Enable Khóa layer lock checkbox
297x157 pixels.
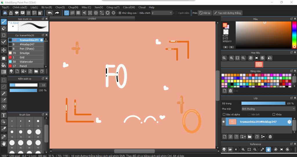pos(274,114)
